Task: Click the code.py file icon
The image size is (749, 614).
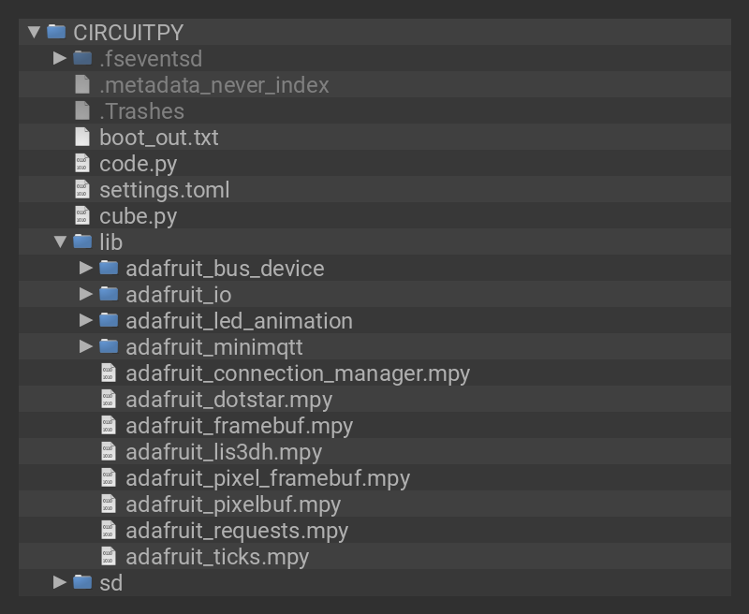Action: point(82,163)
